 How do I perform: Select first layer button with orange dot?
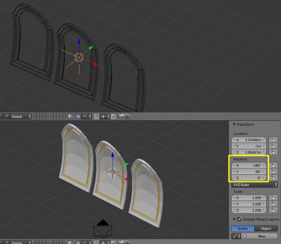click(35, 115)
